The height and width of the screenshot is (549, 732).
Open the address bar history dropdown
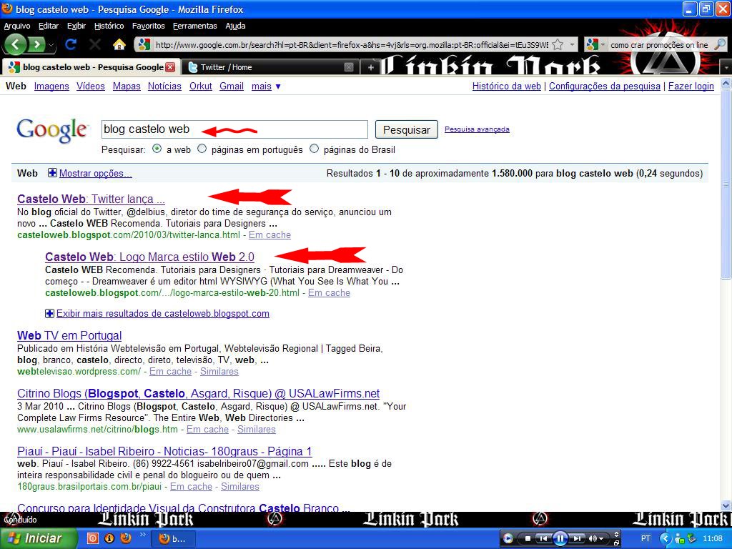pos(572,45)
